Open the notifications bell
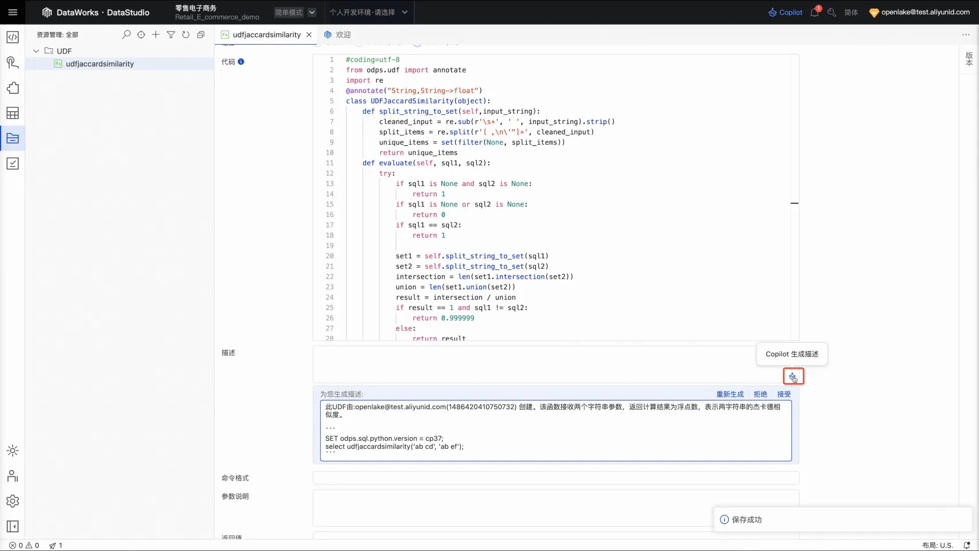This screenshot has width=979, height=551. pos(815,12)
